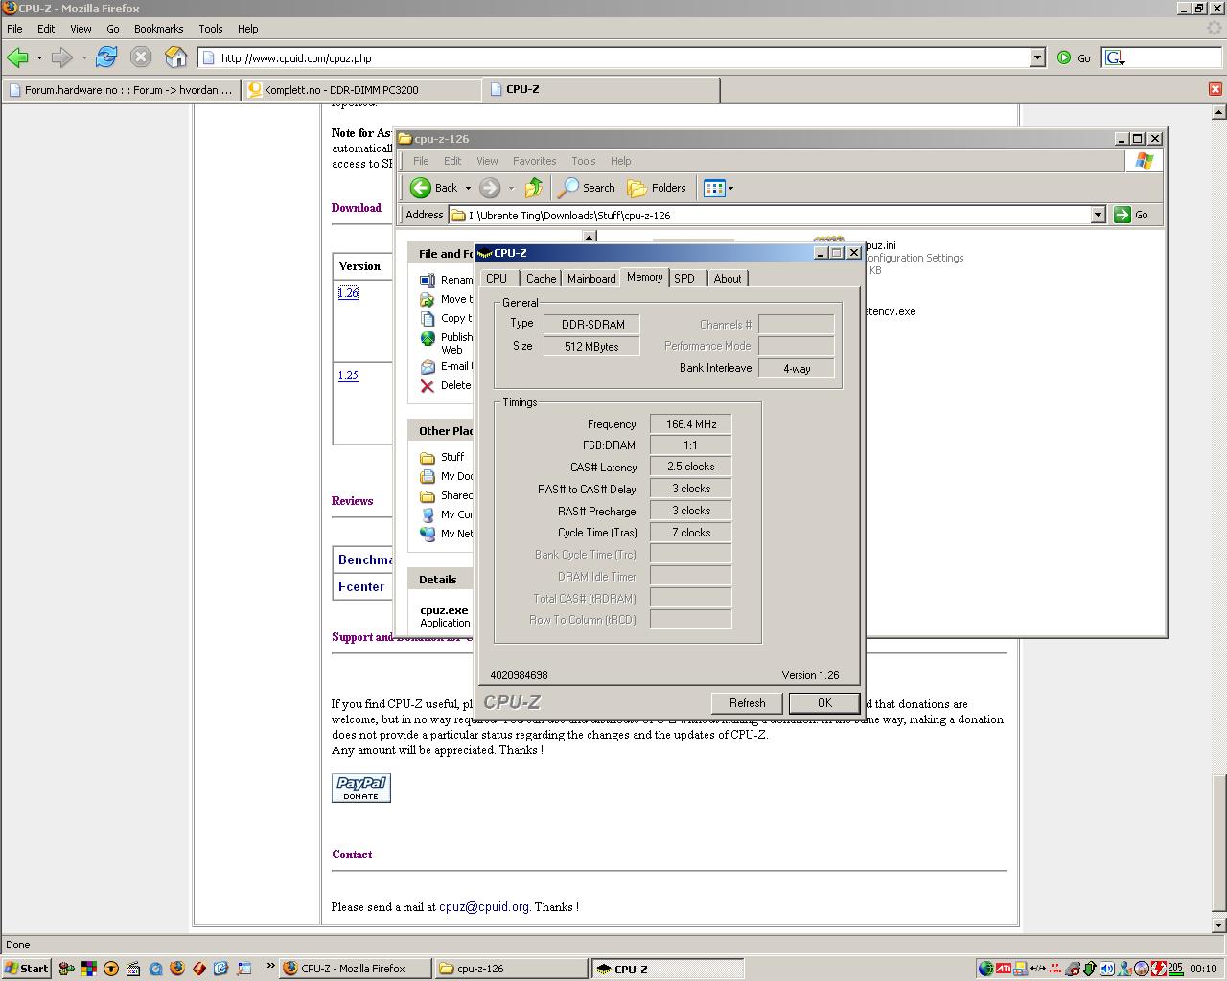Click the Firefox Home icon
The image size is (1227, 981).
pos(175,57)
